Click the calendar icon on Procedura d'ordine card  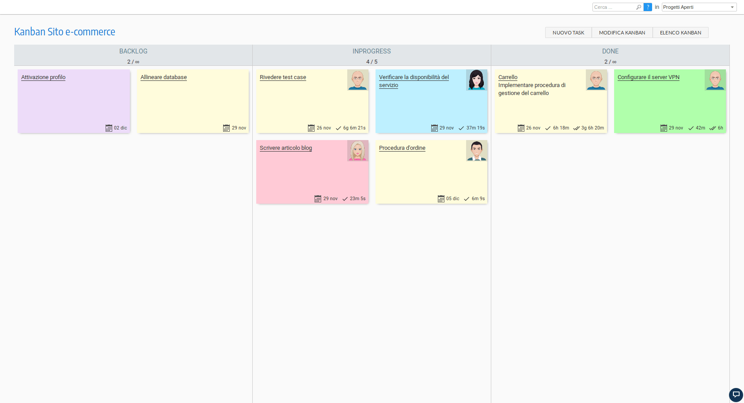(x=440, y=198)
